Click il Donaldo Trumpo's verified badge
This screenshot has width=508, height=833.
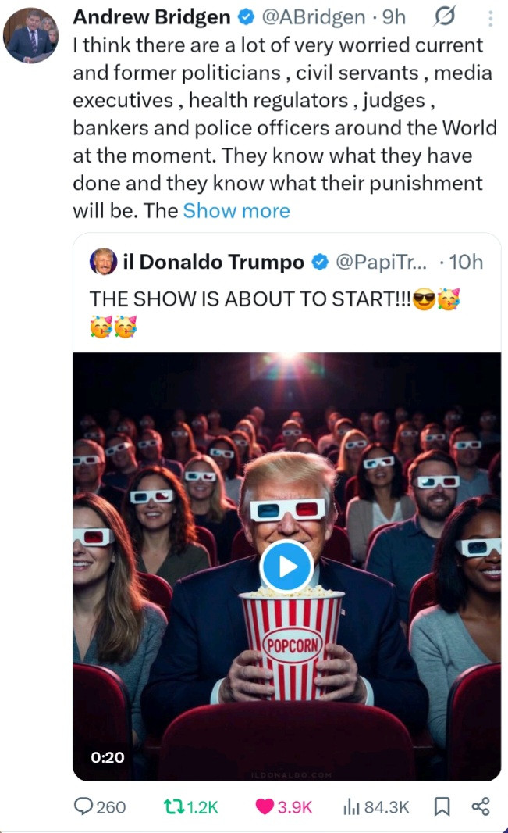pyautogui.click(x=319, y=263)
